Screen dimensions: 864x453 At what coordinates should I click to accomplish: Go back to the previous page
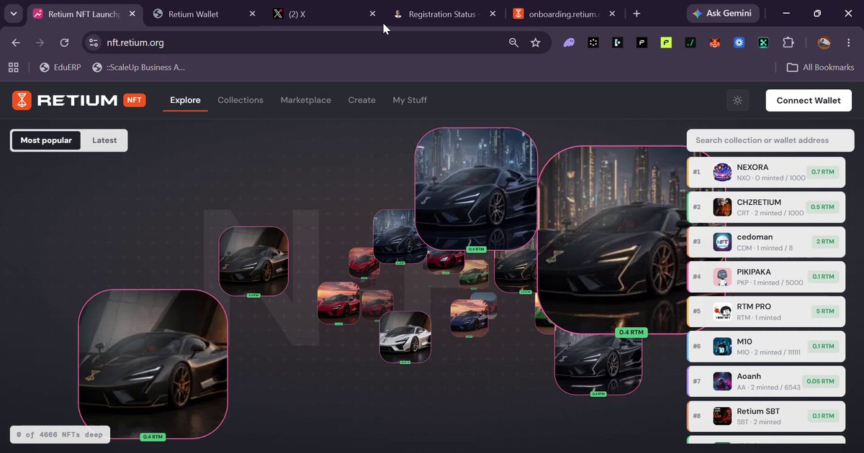tap(16, 42)
